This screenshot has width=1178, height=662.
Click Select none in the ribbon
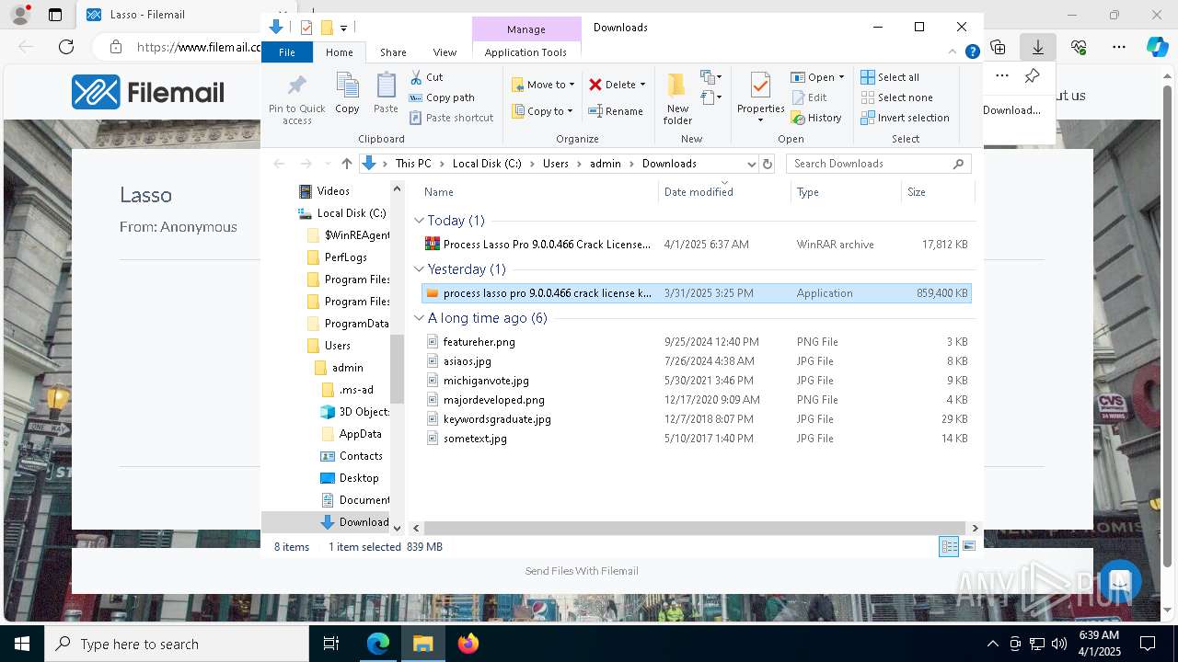(896, 97)
